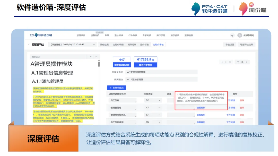Switch to the 评估结果 tab

pos(104,45)
